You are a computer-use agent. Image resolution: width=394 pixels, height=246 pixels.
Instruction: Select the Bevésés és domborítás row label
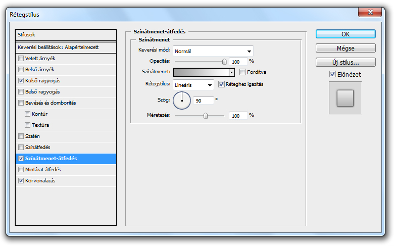[51, 103]
